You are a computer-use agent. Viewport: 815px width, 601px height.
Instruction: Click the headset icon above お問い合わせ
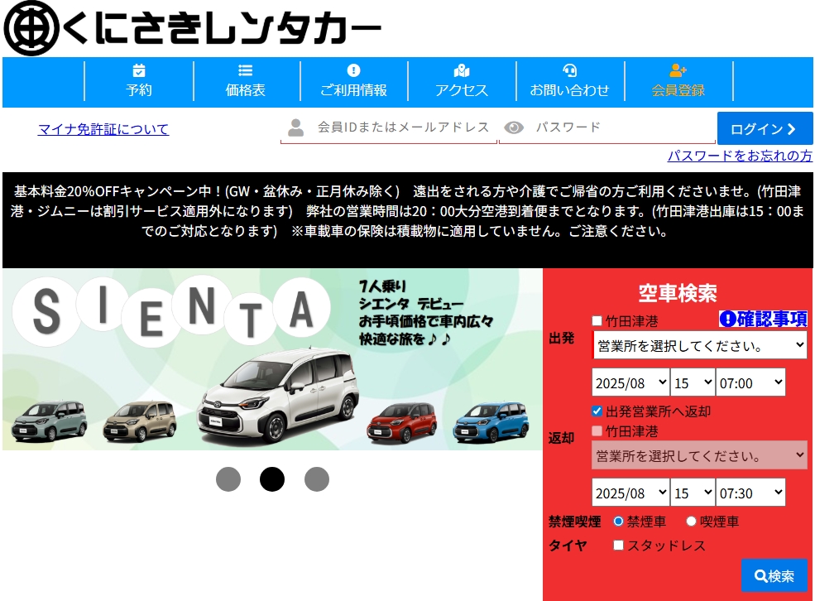[x=569, y=70]
